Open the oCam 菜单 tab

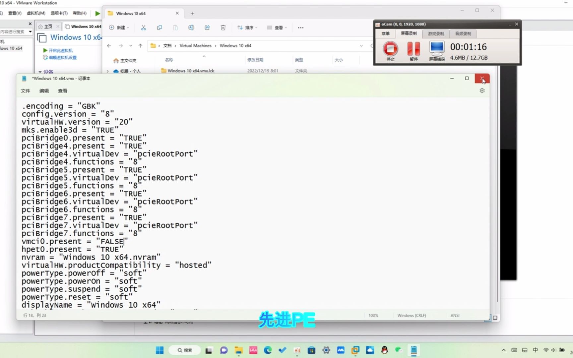point(385,33)
